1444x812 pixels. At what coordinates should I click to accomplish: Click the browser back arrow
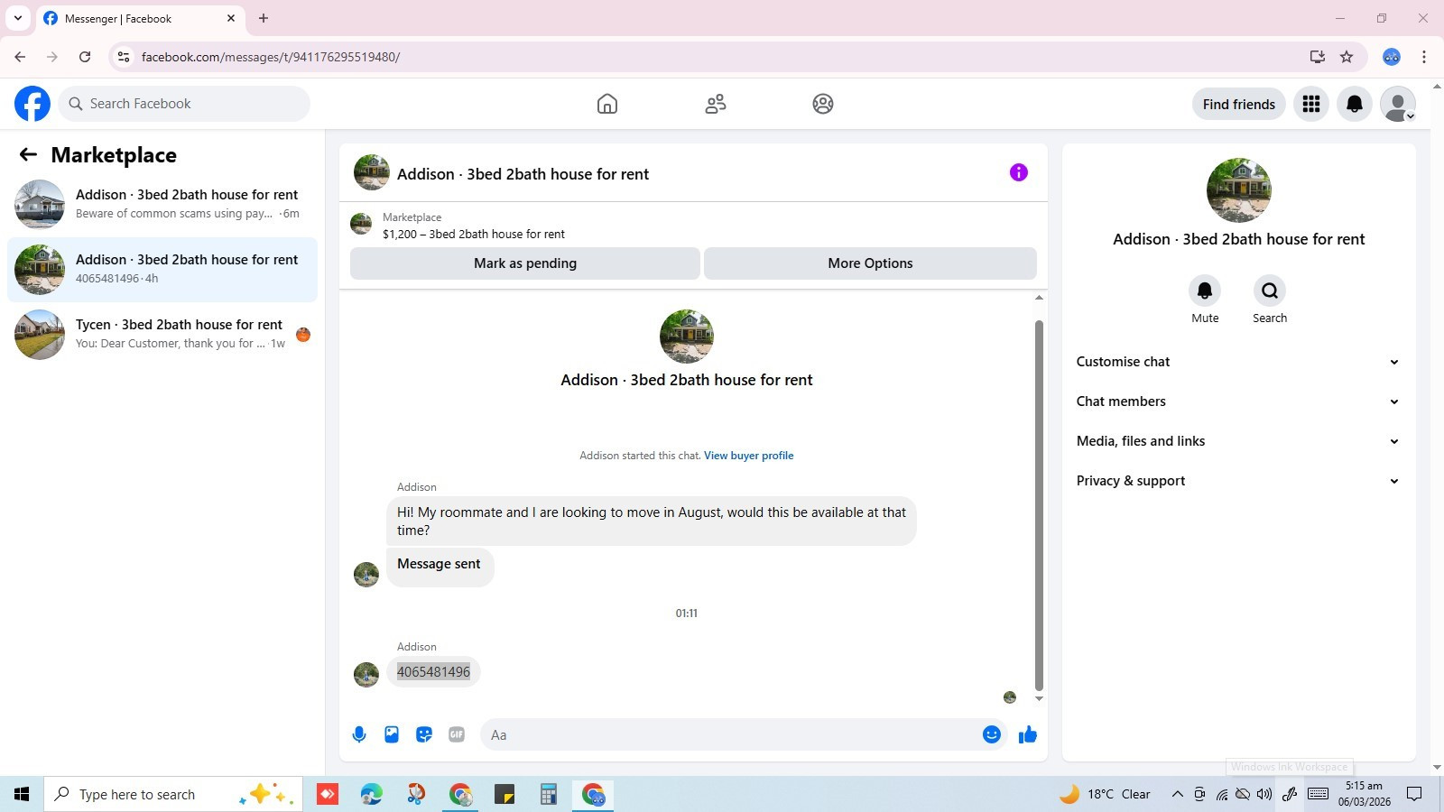(x=20, y=57)
